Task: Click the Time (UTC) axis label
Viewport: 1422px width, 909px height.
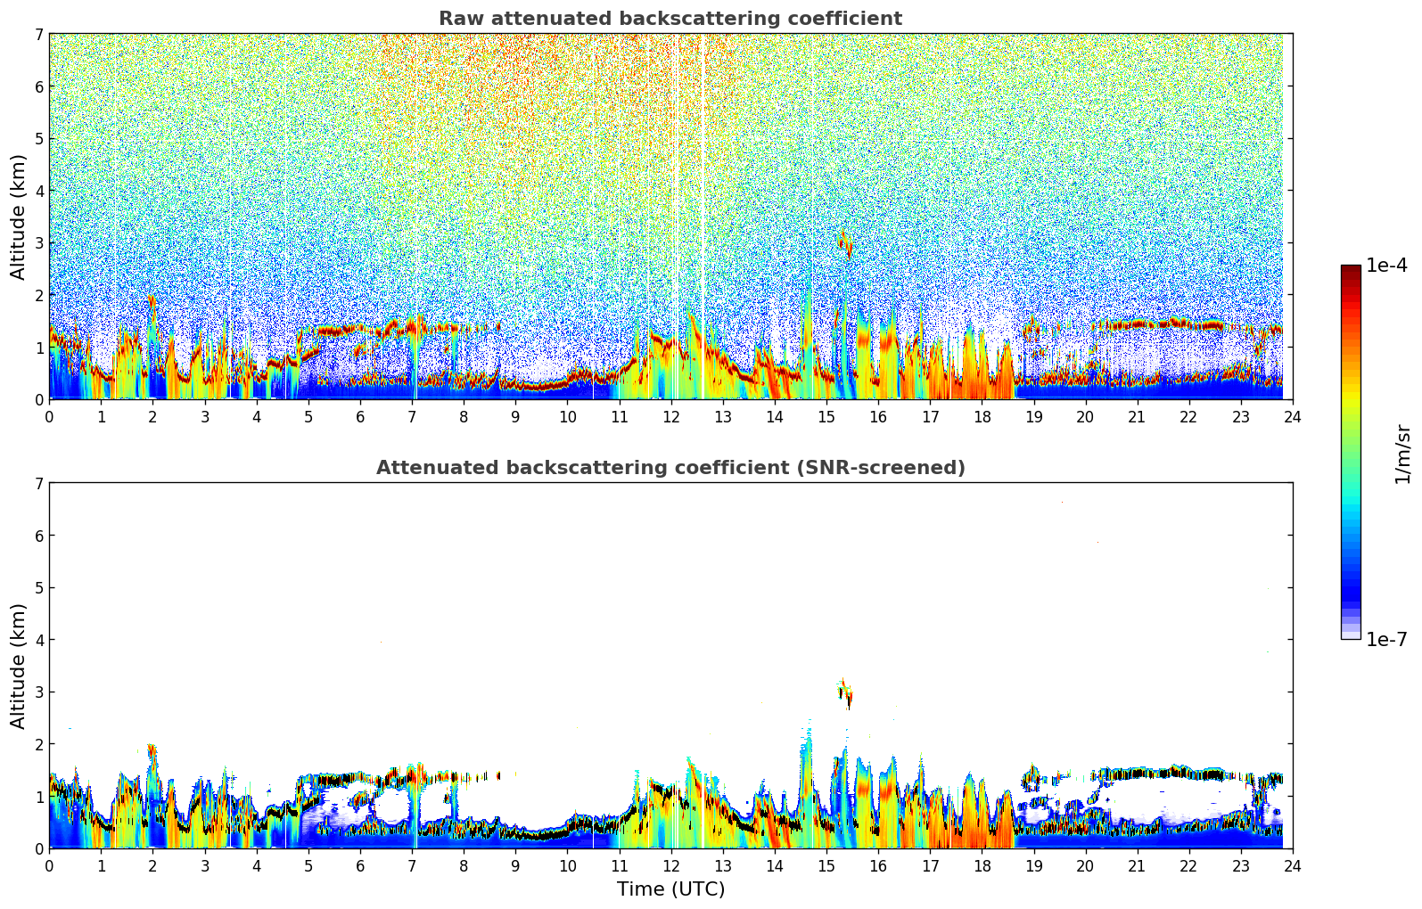Action: 670,889
